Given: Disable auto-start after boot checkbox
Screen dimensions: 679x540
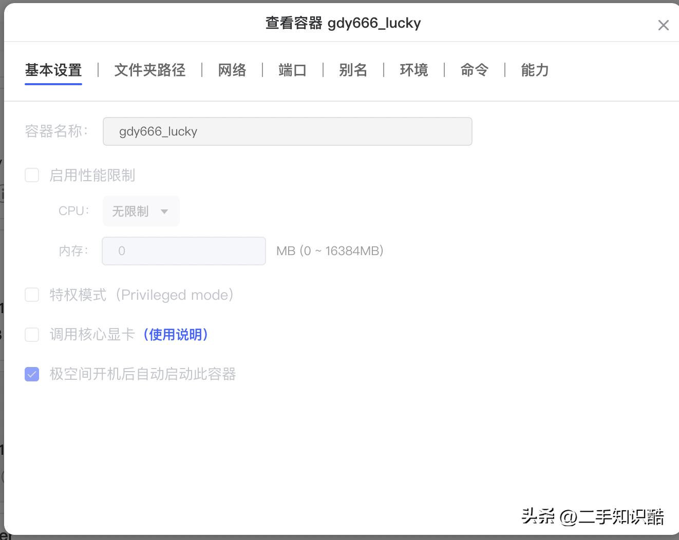Looking at the screenshot, I should tap(32, 374).
